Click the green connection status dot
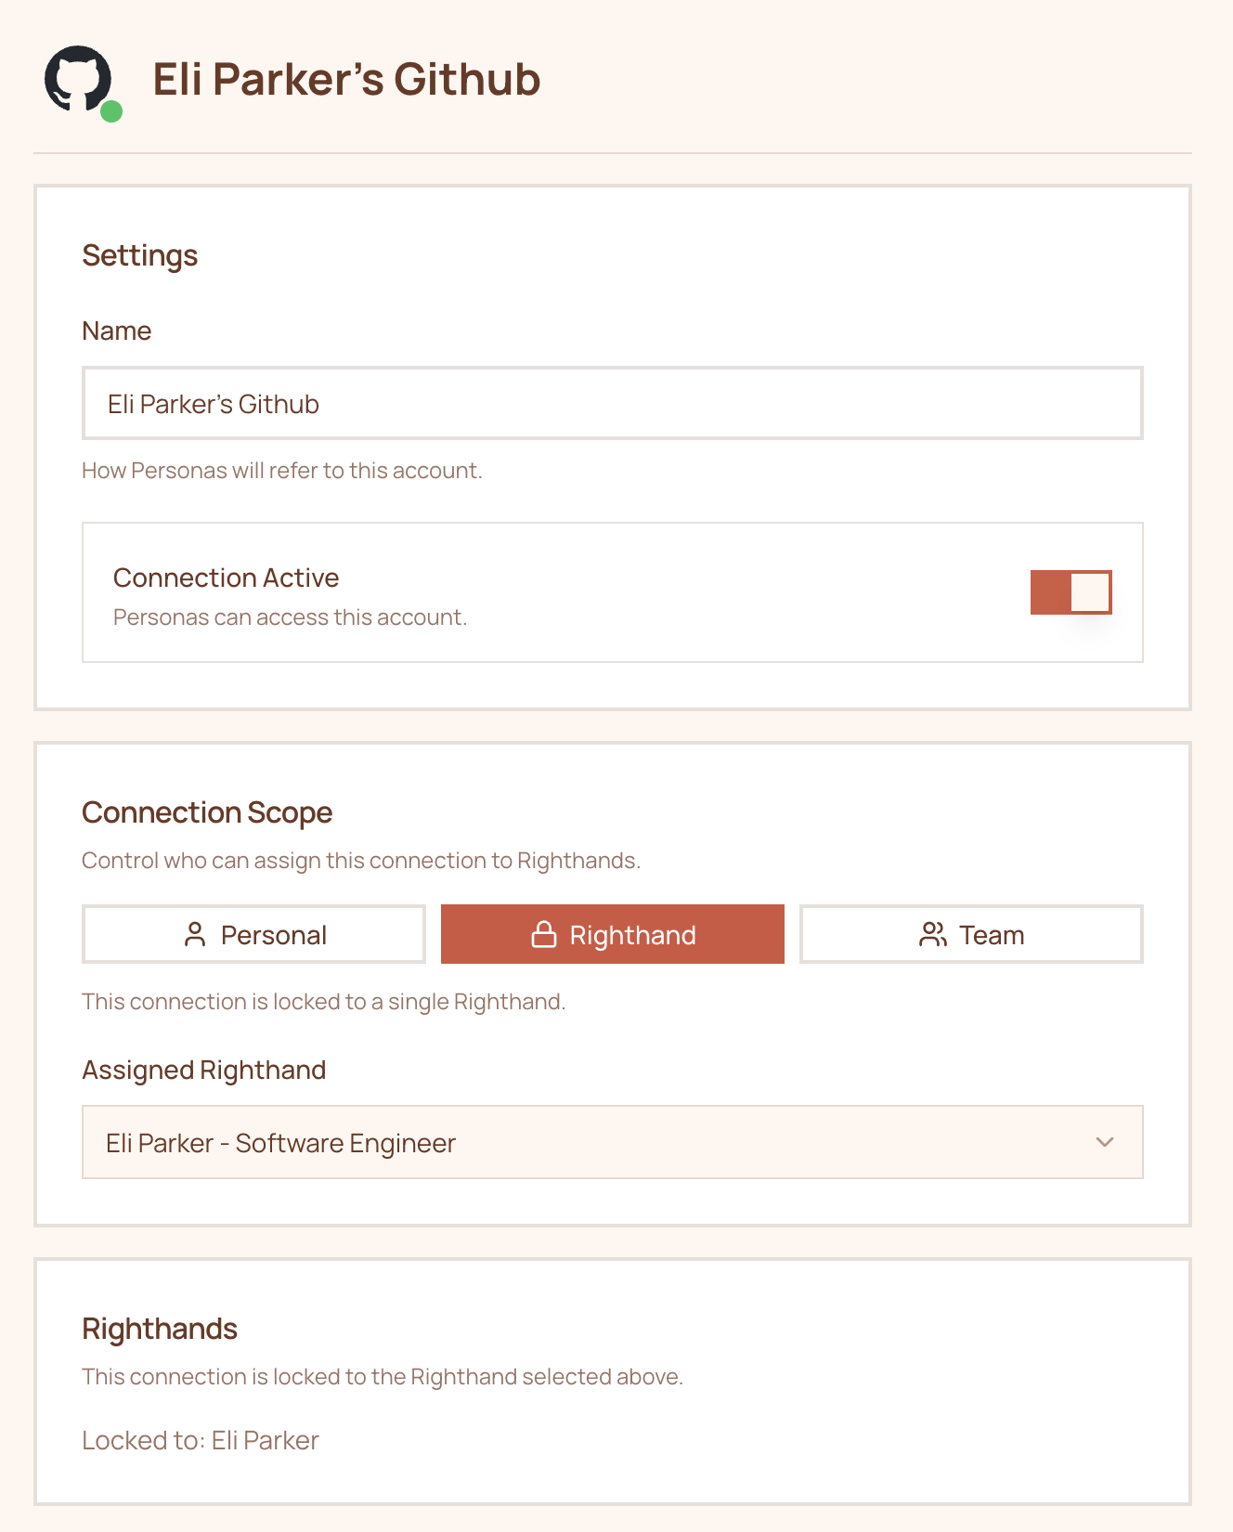 pos(111,112)
